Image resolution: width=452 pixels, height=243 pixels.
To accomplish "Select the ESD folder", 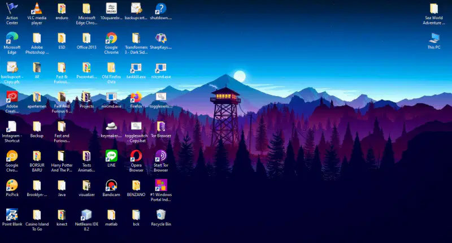I will 62,38.
